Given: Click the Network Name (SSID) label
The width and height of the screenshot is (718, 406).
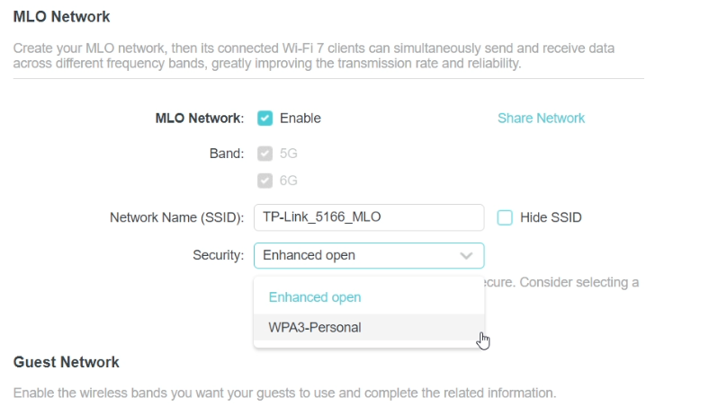Looking at the screenshot, I should pos(176,217).
